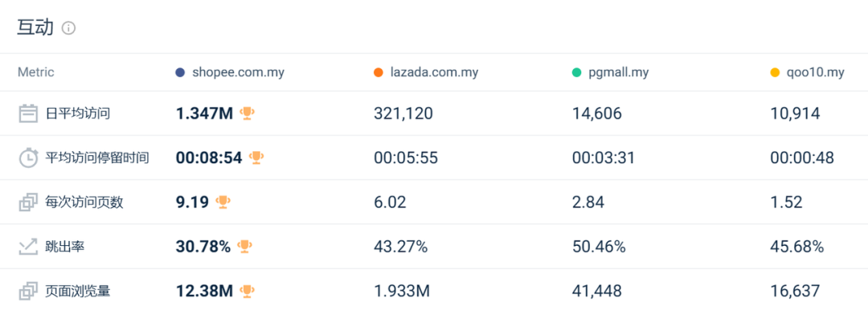Viewport: 868px width, 315px height.
Task: Click the Metric column header
Action: tap(36, 72)
